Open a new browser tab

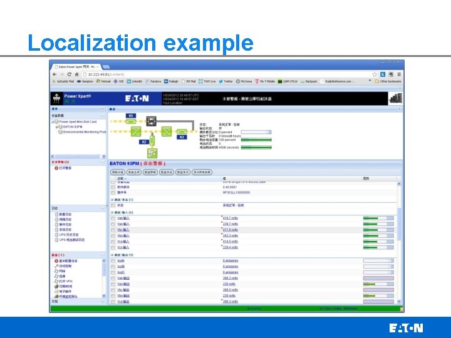(x=106, y=67)
